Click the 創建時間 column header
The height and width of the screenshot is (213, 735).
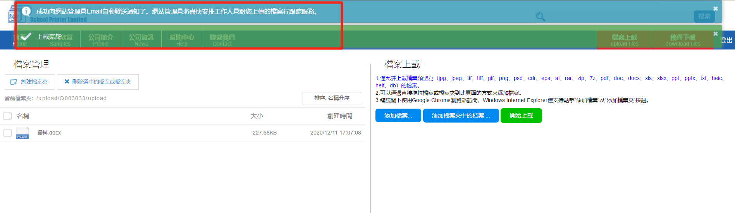[x=340, y=116]
